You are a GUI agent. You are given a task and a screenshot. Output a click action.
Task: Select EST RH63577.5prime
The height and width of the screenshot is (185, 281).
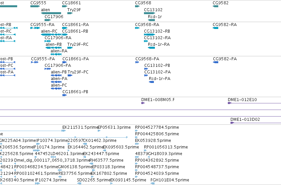click(x=106, y=160)
